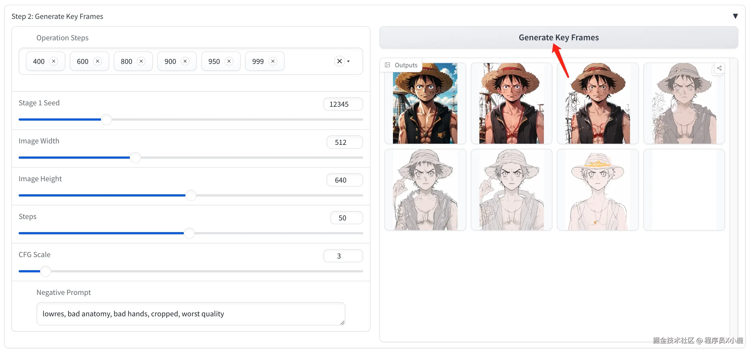Remove the 400 operation step tag
The width and height of the screenshot is (752, 353).
point(54,61)
